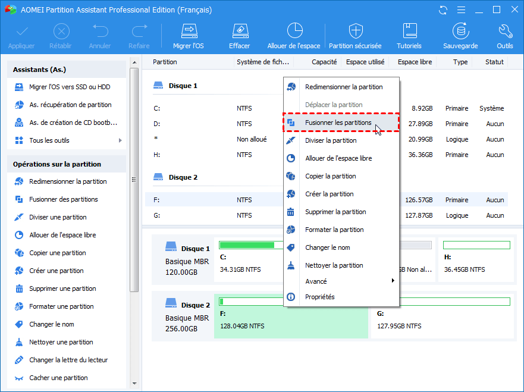This screenshot has width=524, height=392.
Task: Open the Outils toolbar icon
Action: (x=505, y=32)
